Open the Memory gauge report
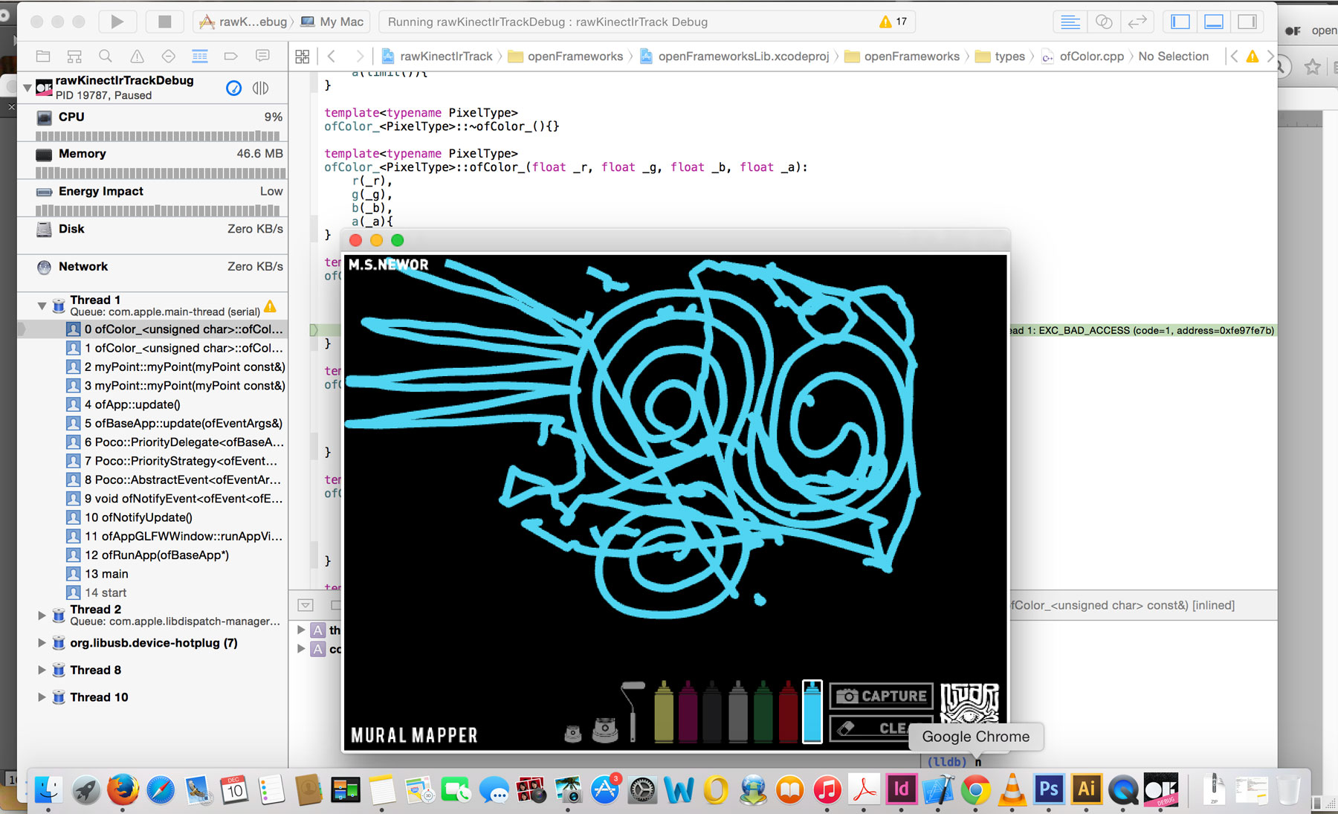The height and width of the screenshot is (814, 1338). coord(152,161)
